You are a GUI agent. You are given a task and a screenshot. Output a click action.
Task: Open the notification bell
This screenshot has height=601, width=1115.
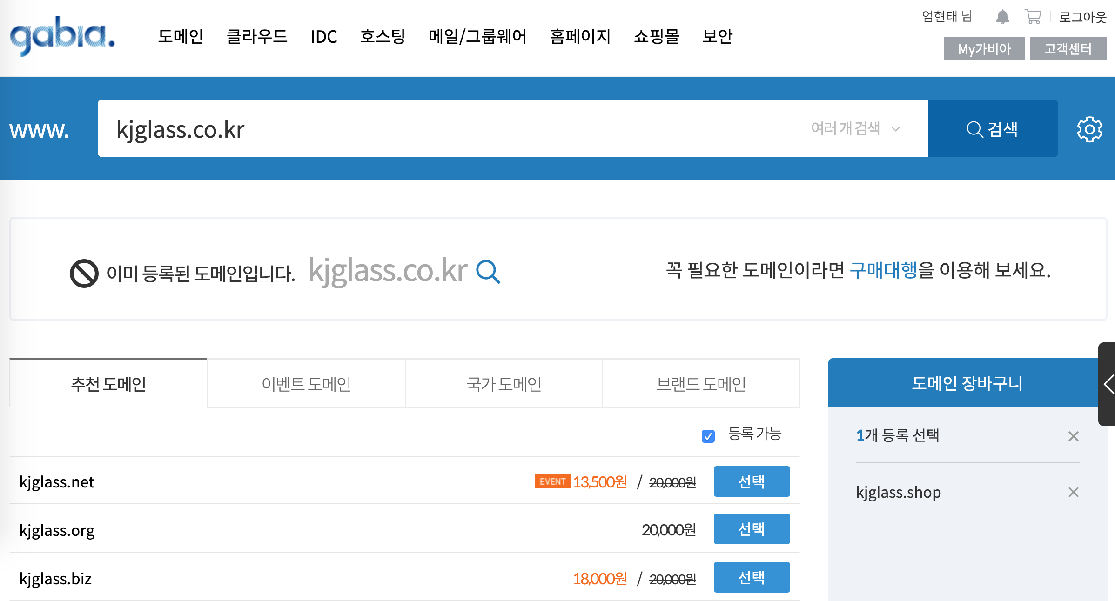click(1002, 17)
